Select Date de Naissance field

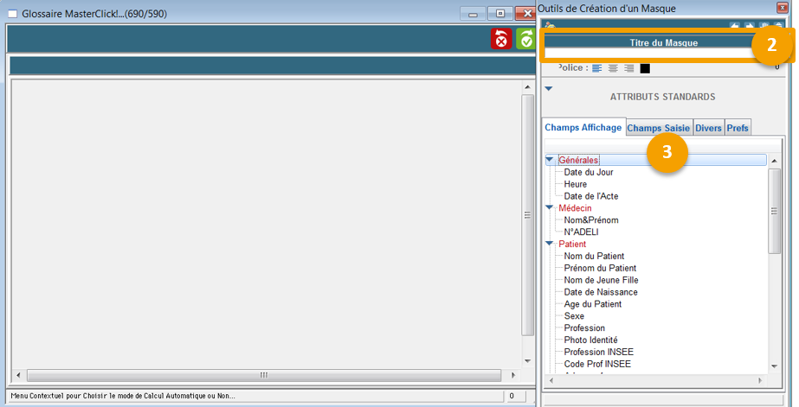[x=601, y=292]
